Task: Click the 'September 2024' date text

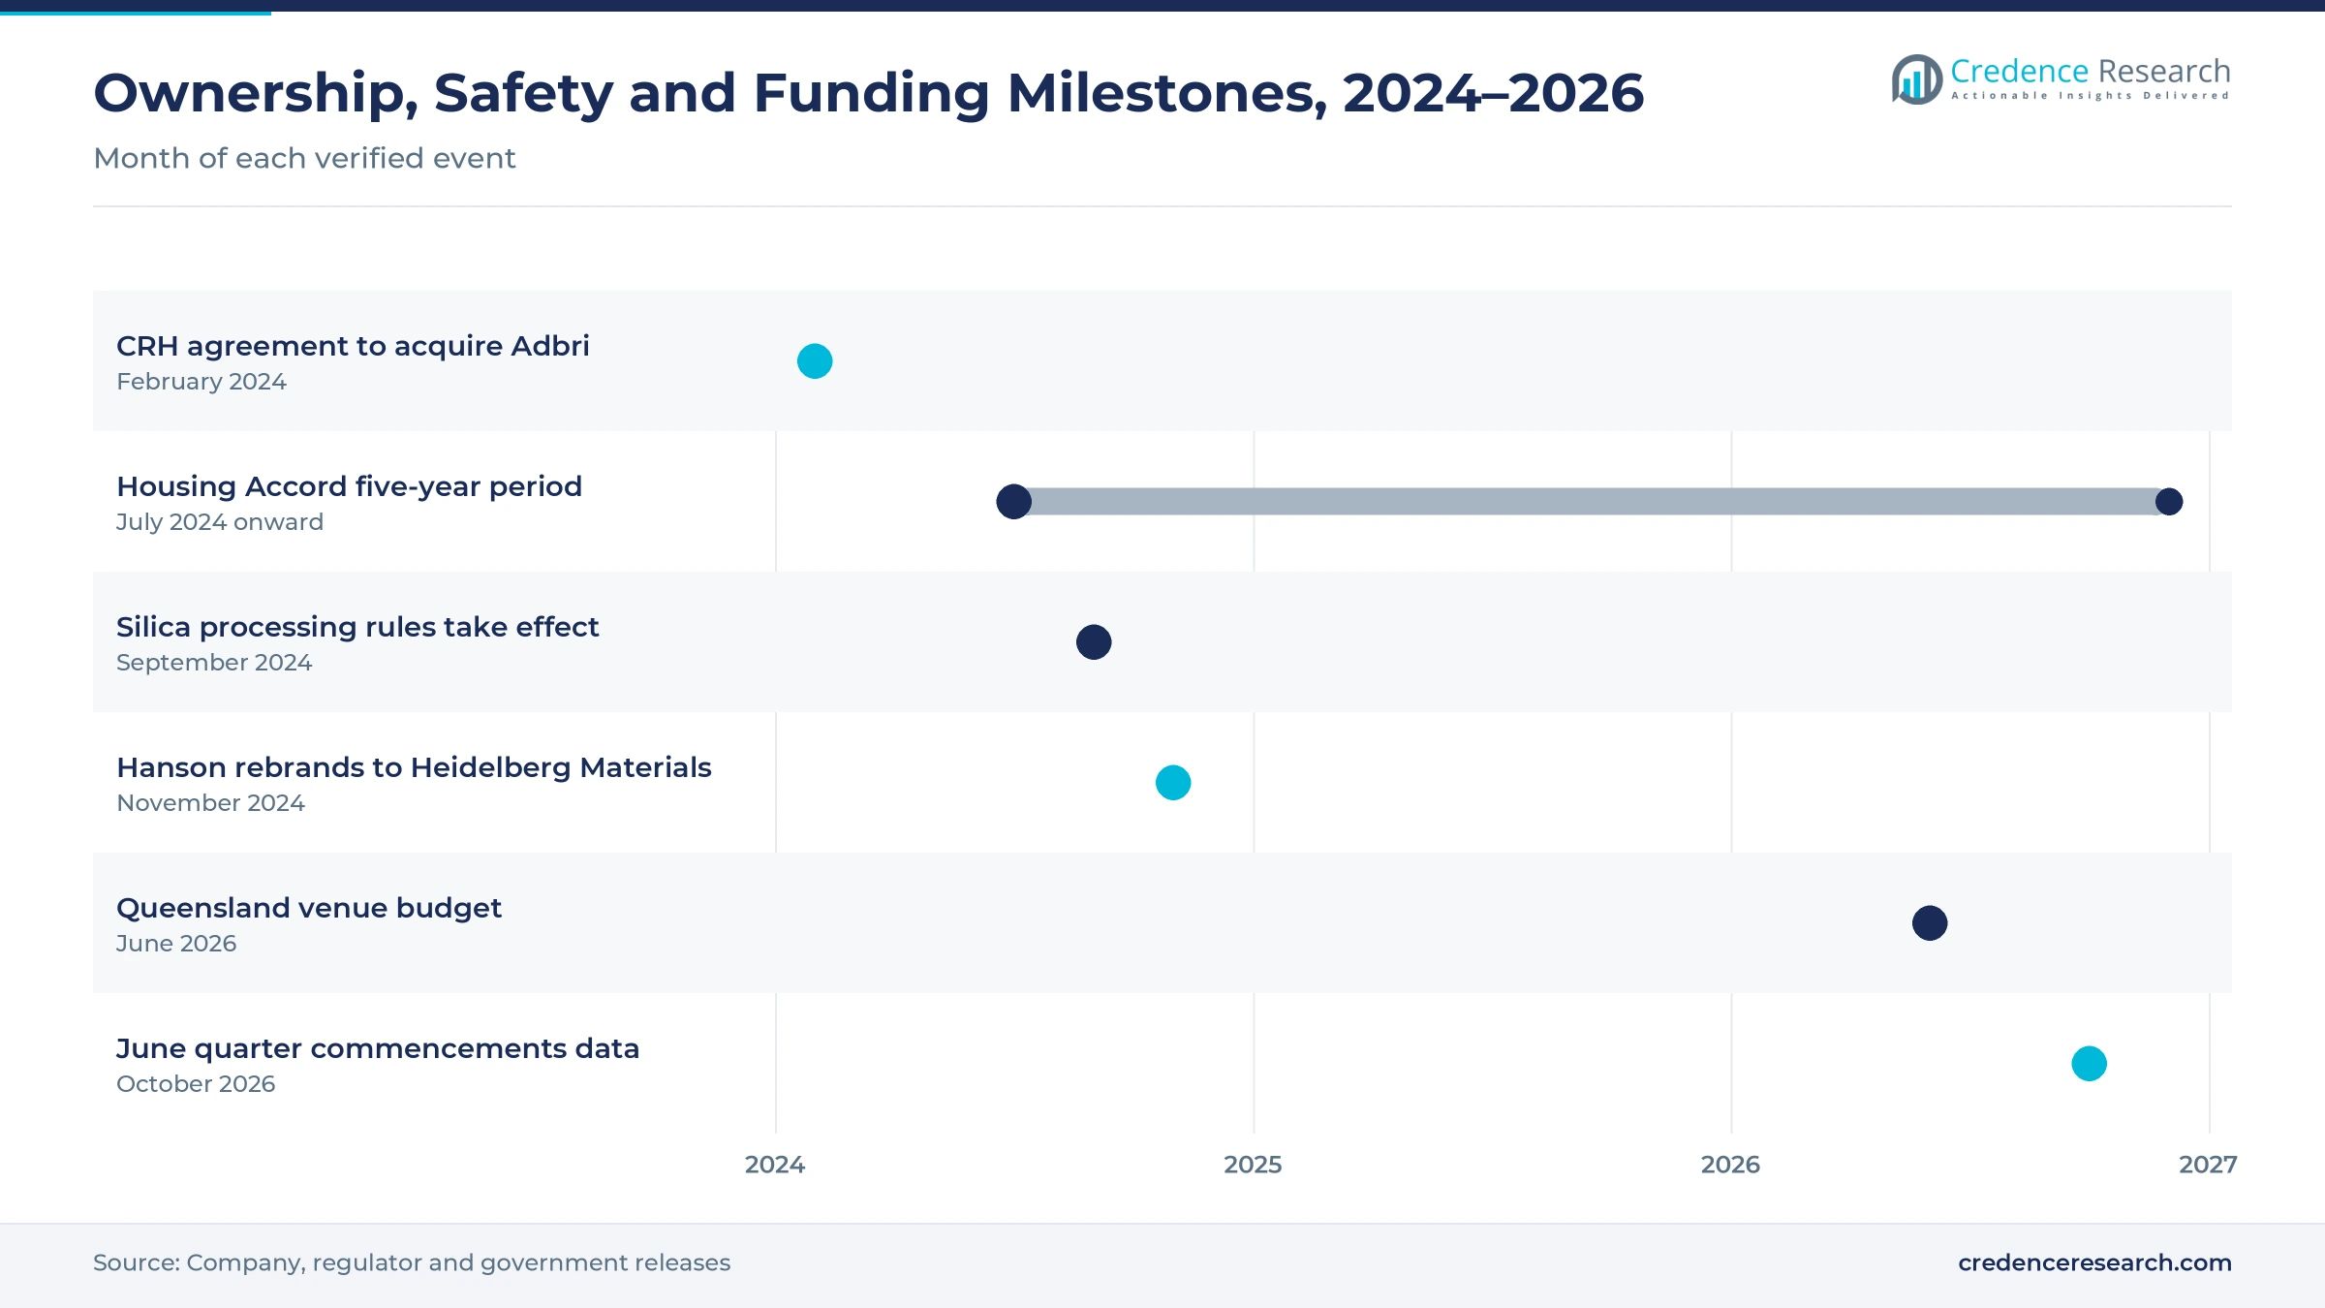Action: click(x=214, y=663)
